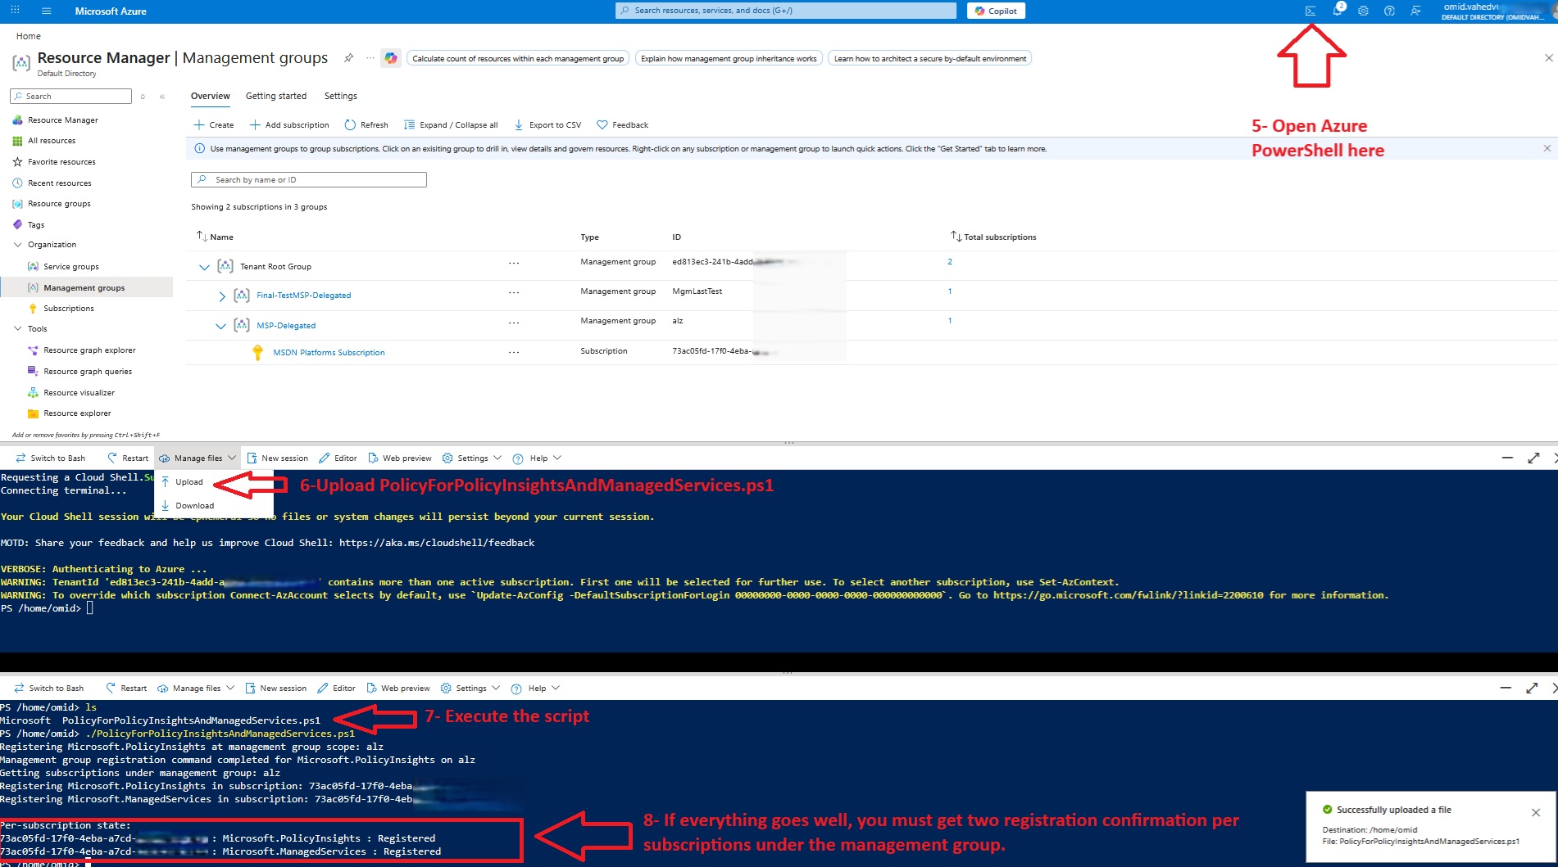1558x867 pixels.
Task: Open Copilot in the top bar
Action: point(996,11)
